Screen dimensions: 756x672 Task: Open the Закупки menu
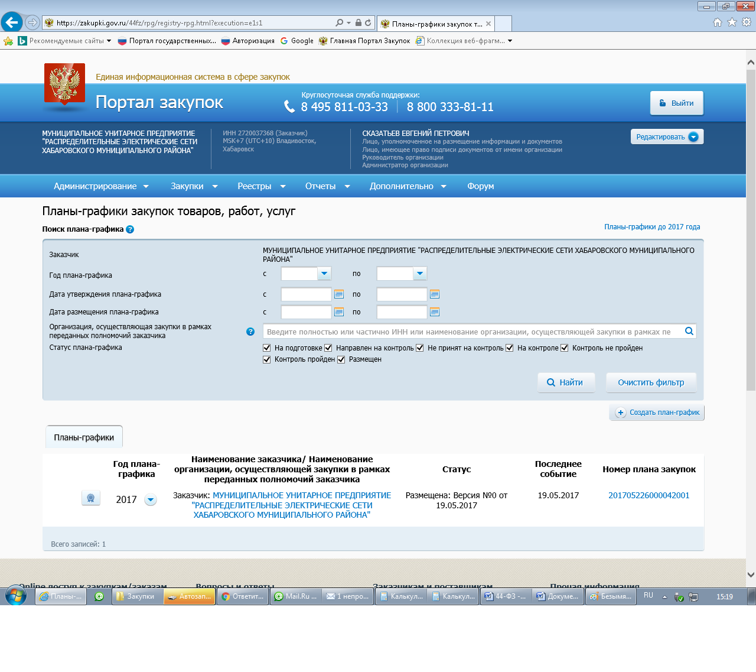click(194, 186)
